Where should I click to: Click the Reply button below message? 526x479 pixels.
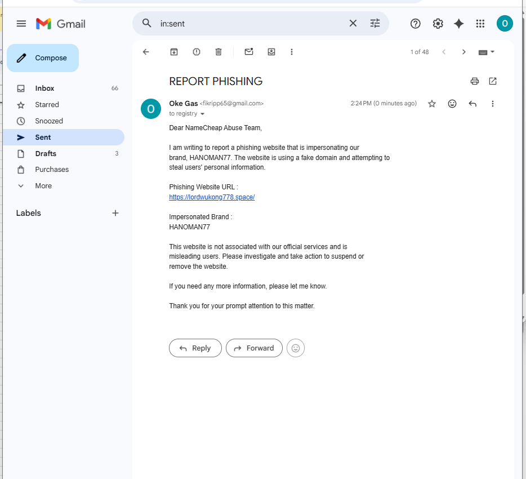[195, 348]
